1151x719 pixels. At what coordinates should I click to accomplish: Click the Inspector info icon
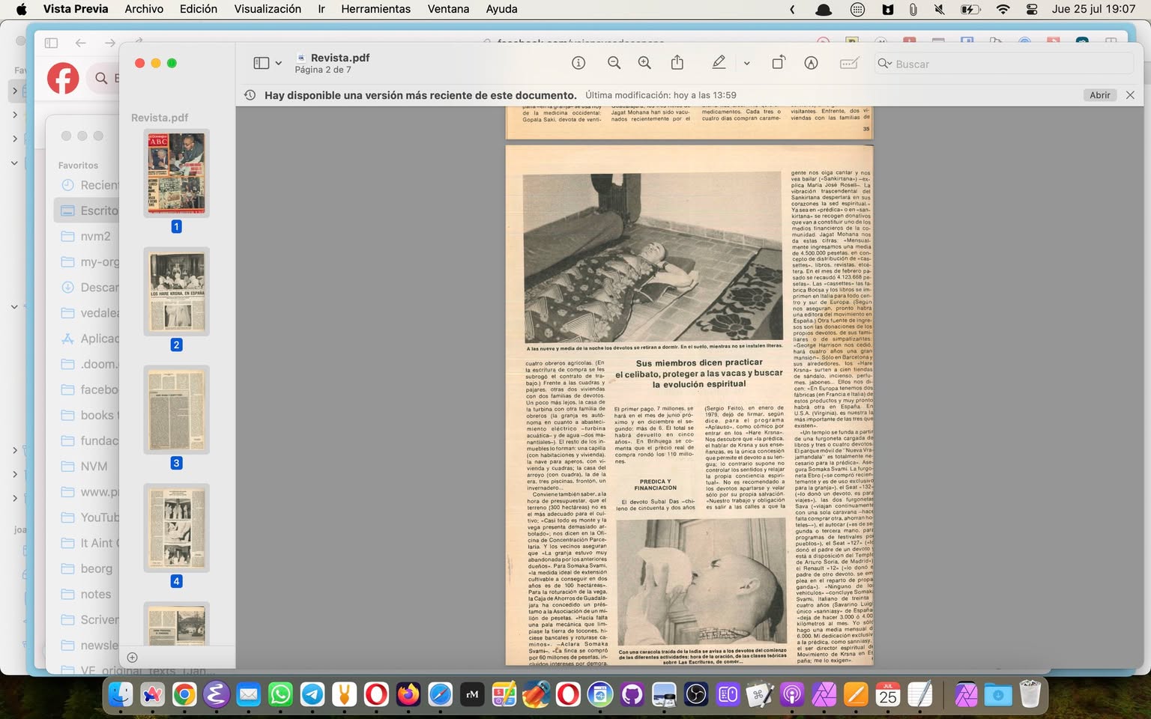[x=578, y=63]
